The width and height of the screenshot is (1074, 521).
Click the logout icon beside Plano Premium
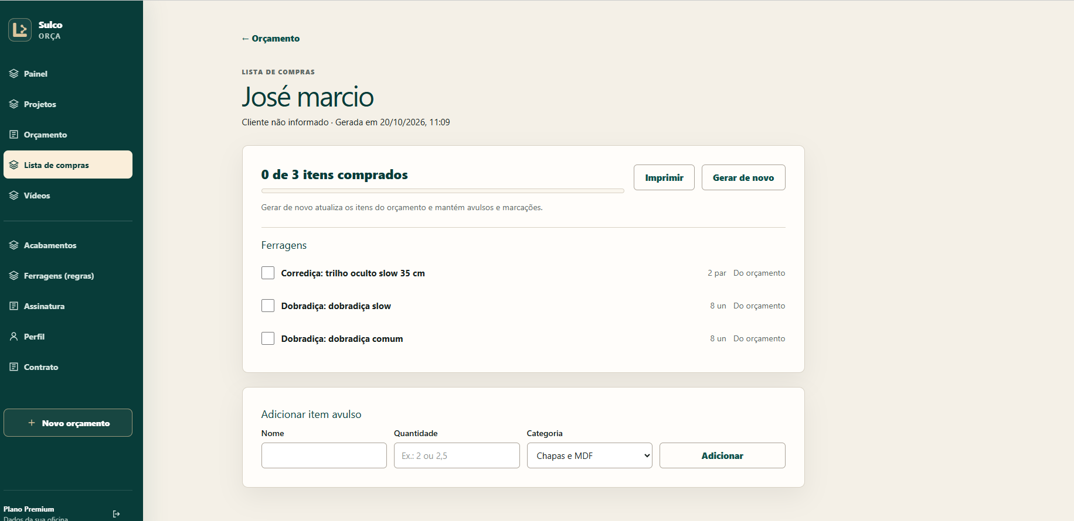pyautogui.click(x=116, y=514)
